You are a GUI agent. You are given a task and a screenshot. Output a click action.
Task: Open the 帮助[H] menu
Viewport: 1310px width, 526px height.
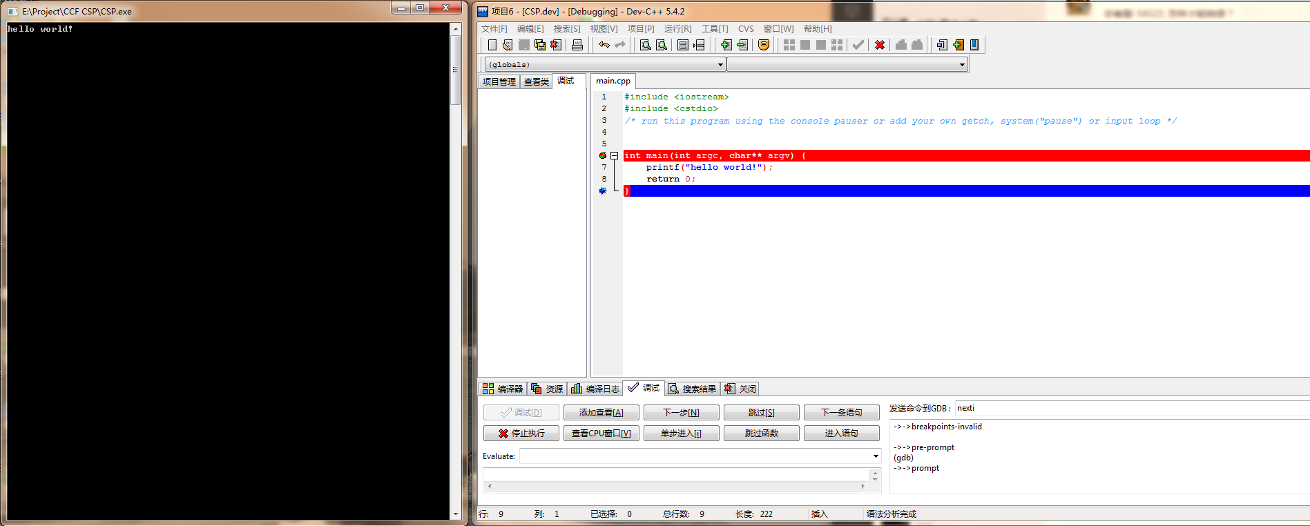coord(818,29)
